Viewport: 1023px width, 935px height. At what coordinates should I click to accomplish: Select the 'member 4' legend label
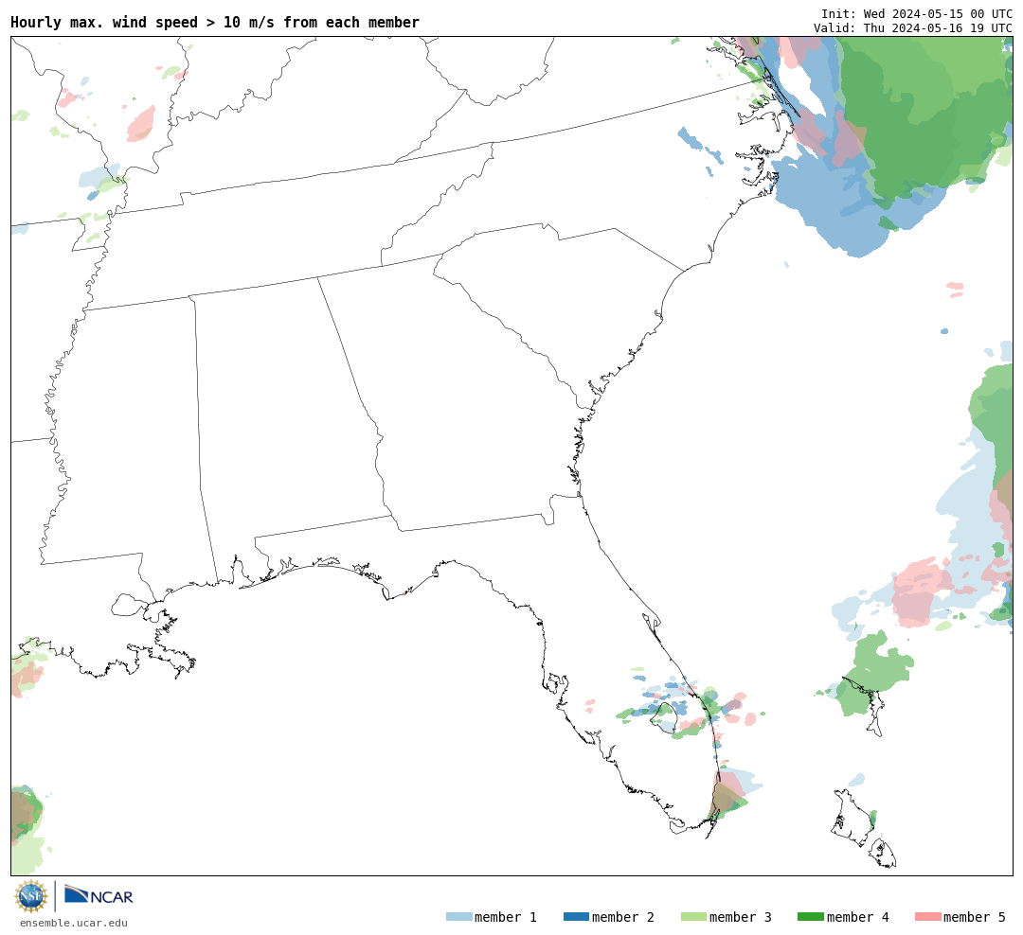[857, 917]
